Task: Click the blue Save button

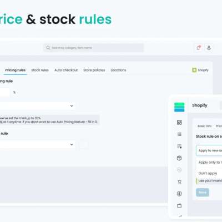Action: [x=203, y=193]
